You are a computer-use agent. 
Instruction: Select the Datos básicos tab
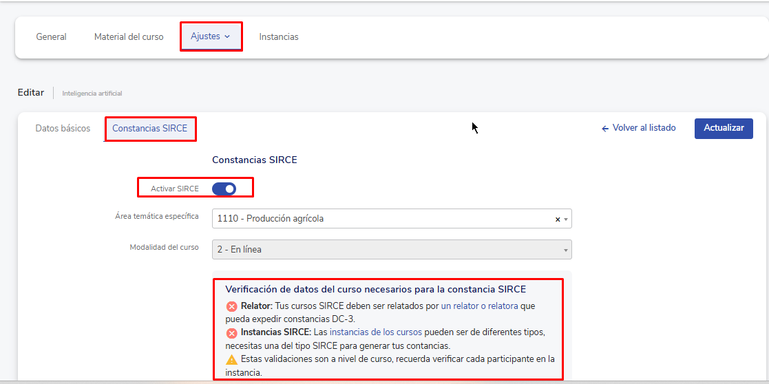click(63, 128)
